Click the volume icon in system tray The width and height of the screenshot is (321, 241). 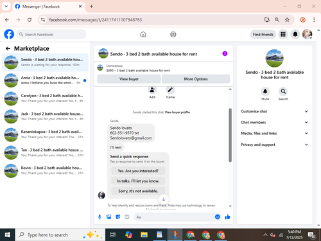[273, 235]
